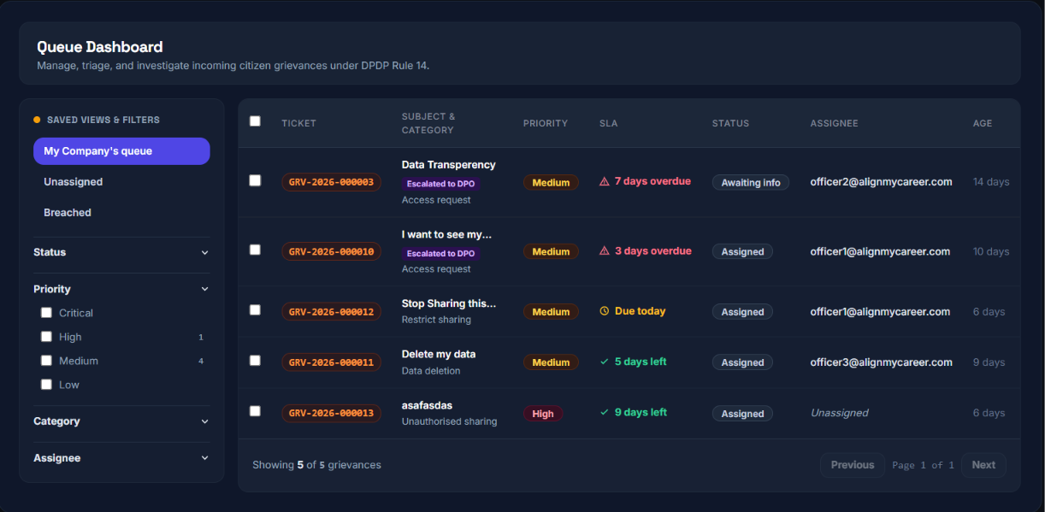
Task: Switch to the Unassigned saved view
Action: 121,182
